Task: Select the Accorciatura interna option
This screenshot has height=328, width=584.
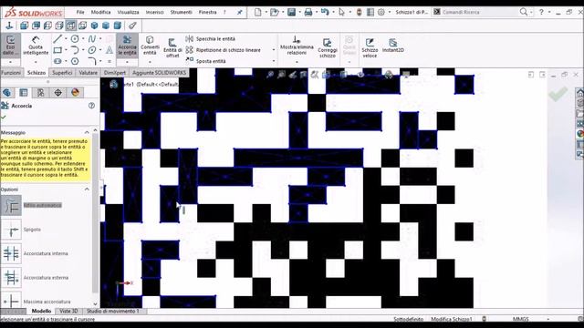Action: [11, 253]
